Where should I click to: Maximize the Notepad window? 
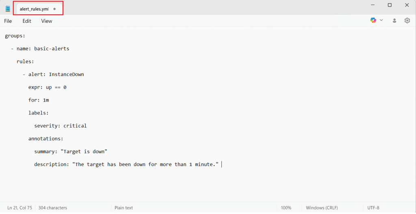click(390, 5)
